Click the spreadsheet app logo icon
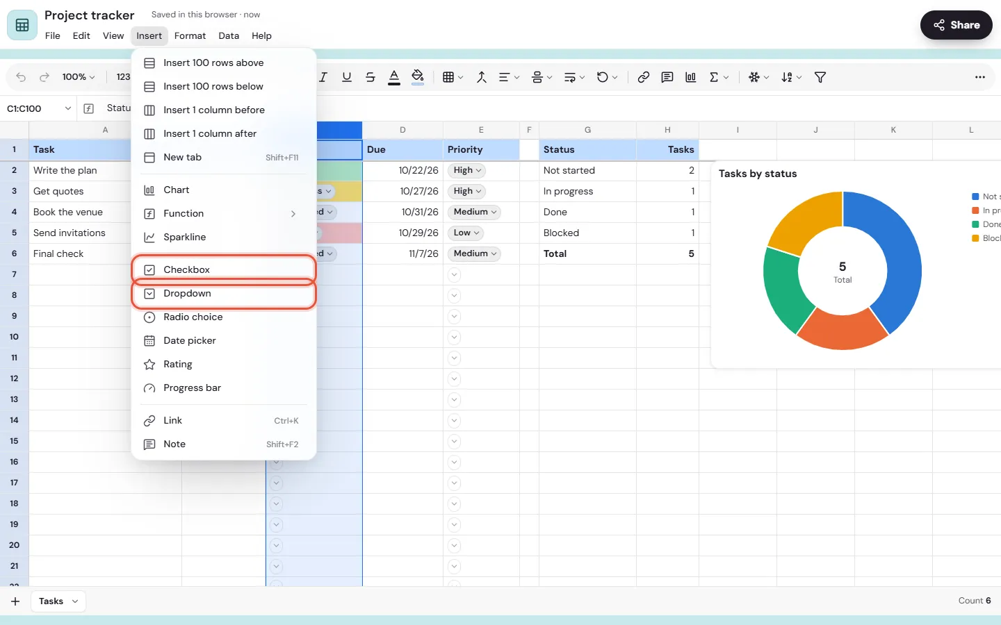Viewport: 1001px width, 625px height. tap(22, 25)
